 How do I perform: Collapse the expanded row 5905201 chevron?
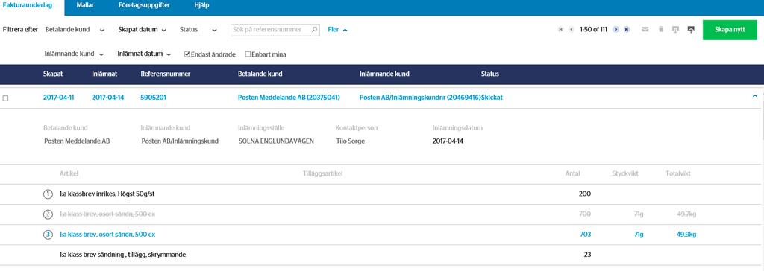755,96
